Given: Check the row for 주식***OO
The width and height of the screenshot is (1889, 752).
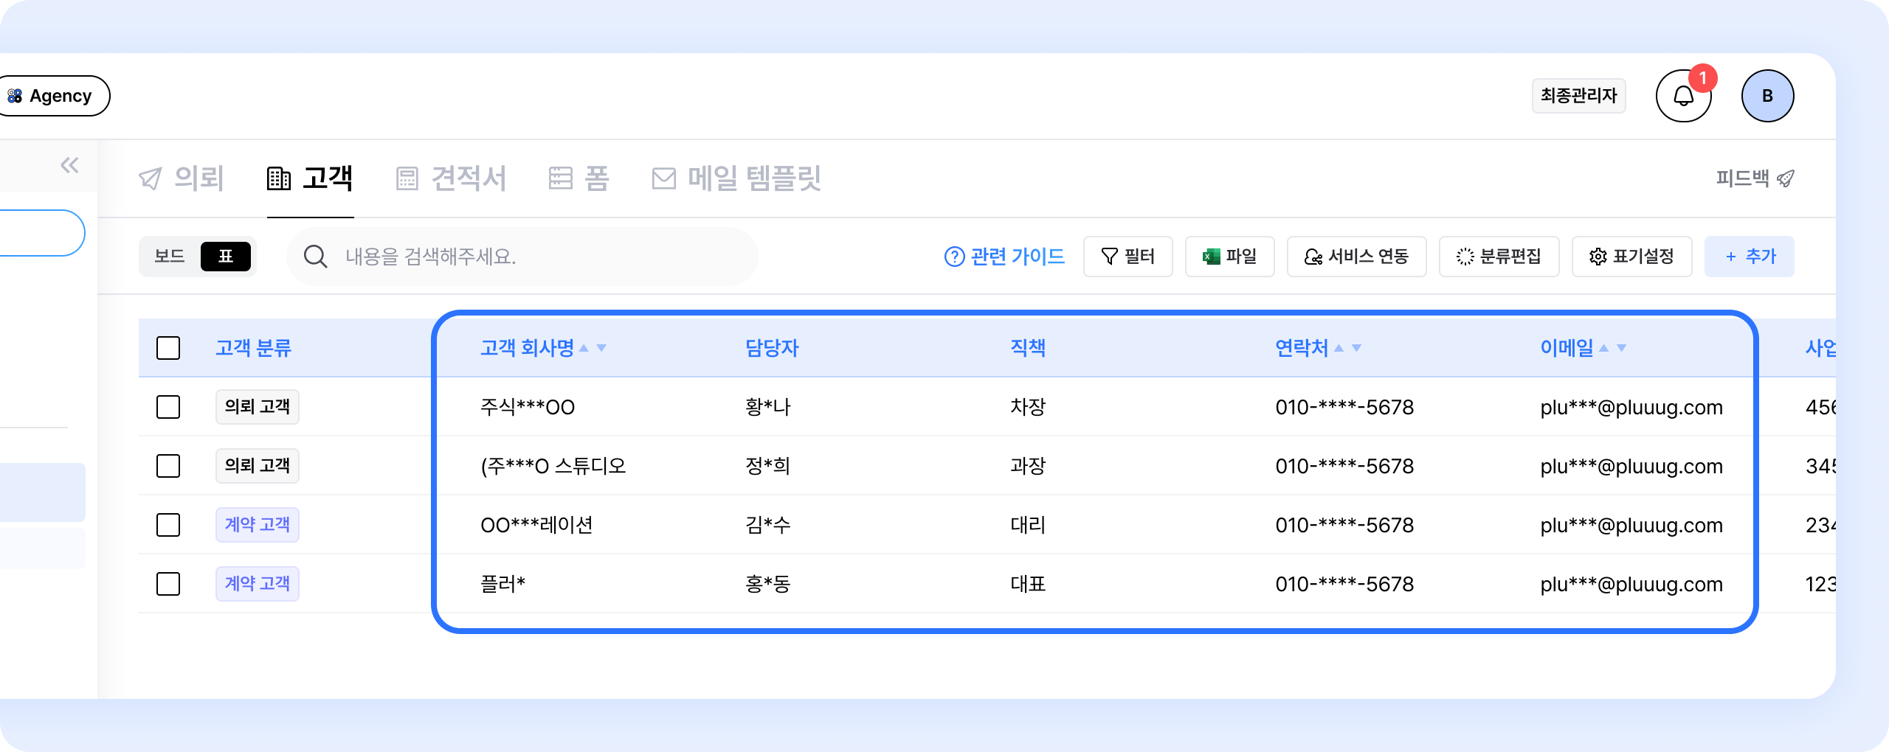Looking at the screenshot, I should pyautogui.click(x=168, y=407).
